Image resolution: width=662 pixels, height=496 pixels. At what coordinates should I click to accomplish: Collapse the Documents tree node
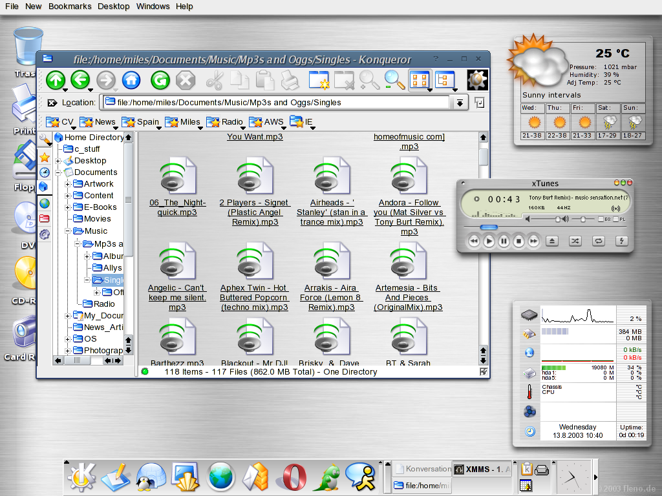(58, 172)
